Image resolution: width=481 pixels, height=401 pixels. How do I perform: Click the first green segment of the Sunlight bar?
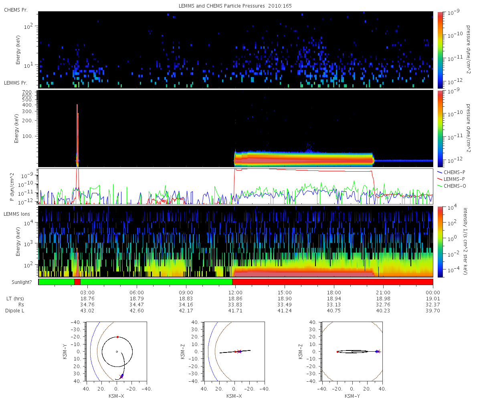pyautogui.click(x=56, y=282)
